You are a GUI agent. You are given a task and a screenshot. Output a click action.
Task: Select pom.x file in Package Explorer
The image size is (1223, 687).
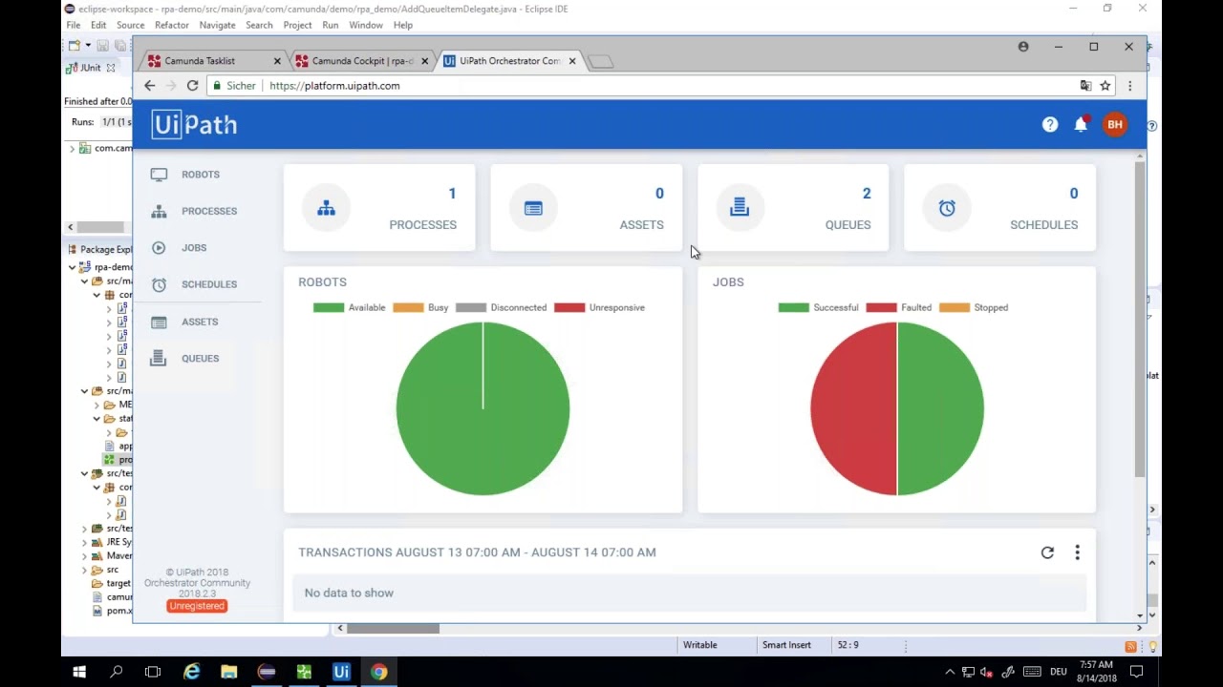(x=113, y=611)
